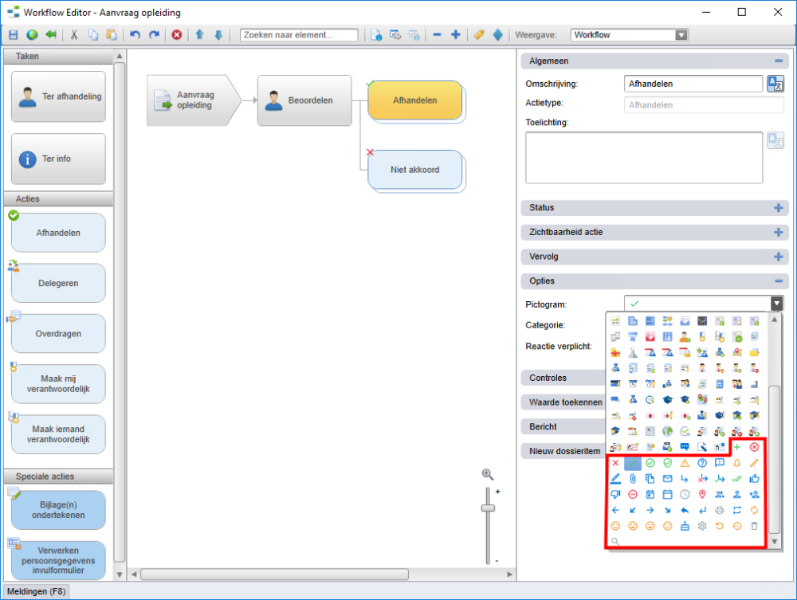Expand the Status section

coord(778,208)
